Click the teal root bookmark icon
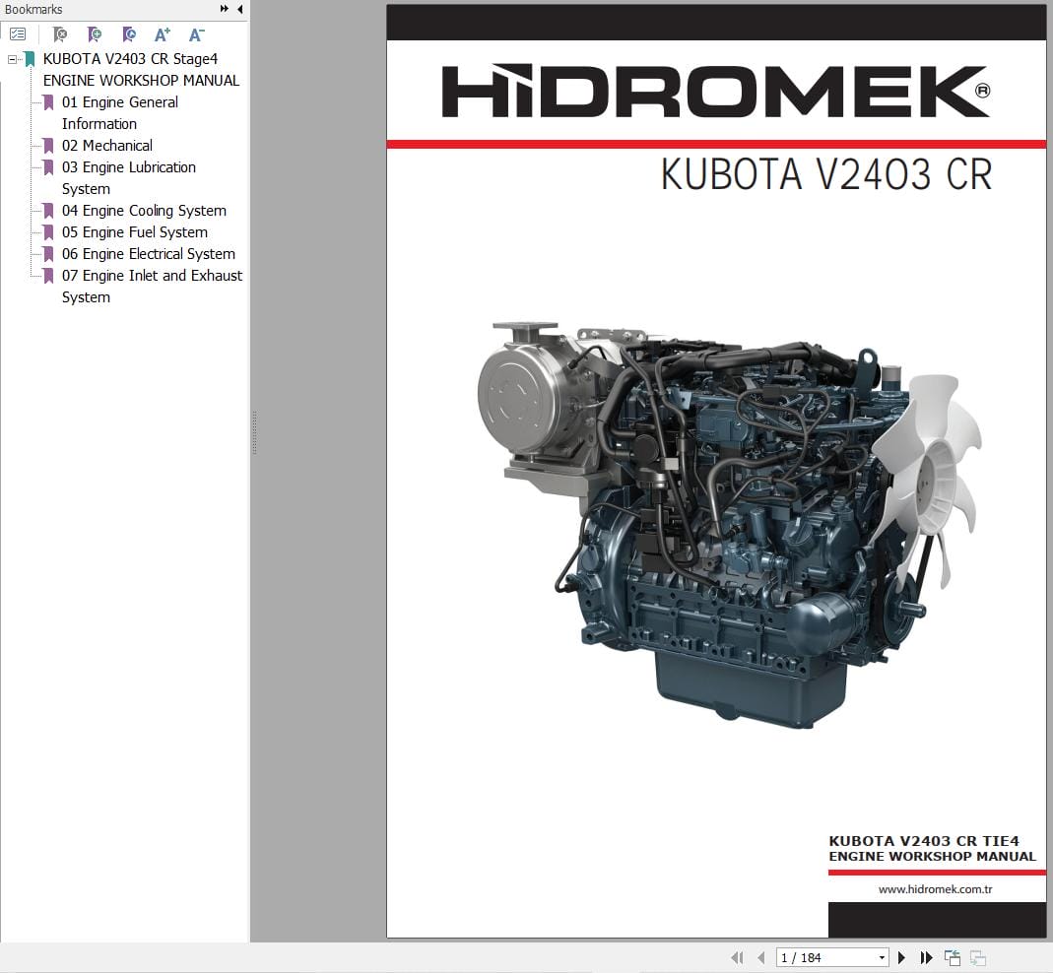The height and width of the screenshot is (973, 1053). tap(30, 59)
